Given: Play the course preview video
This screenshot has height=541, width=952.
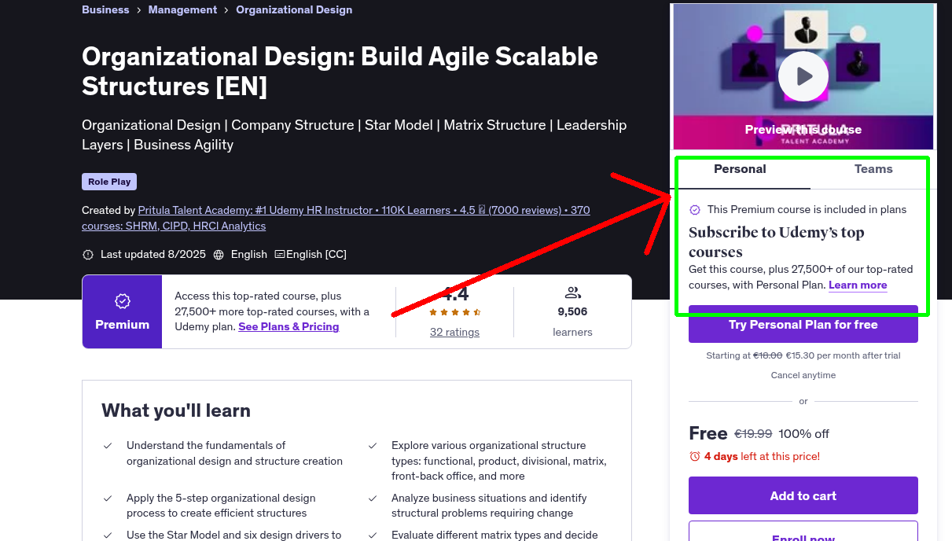Looking at the screenshot, I should point(803,76).
